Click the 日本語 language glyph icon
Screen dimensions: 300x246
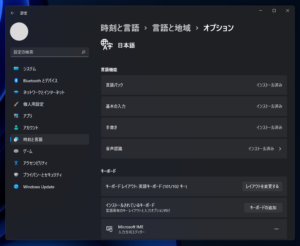[x=107, y=44]
